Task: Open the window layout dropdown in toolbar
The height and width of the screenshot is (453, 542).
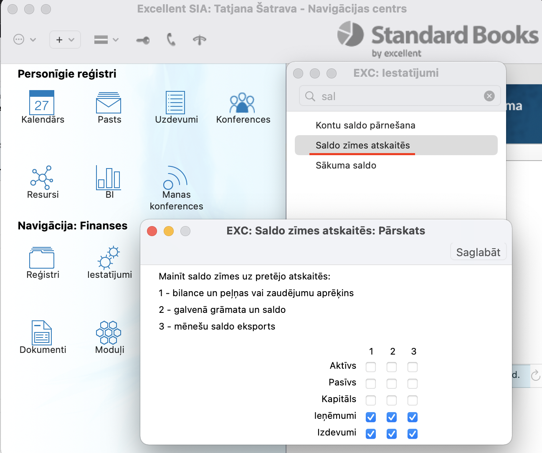Action: (106, 40)
